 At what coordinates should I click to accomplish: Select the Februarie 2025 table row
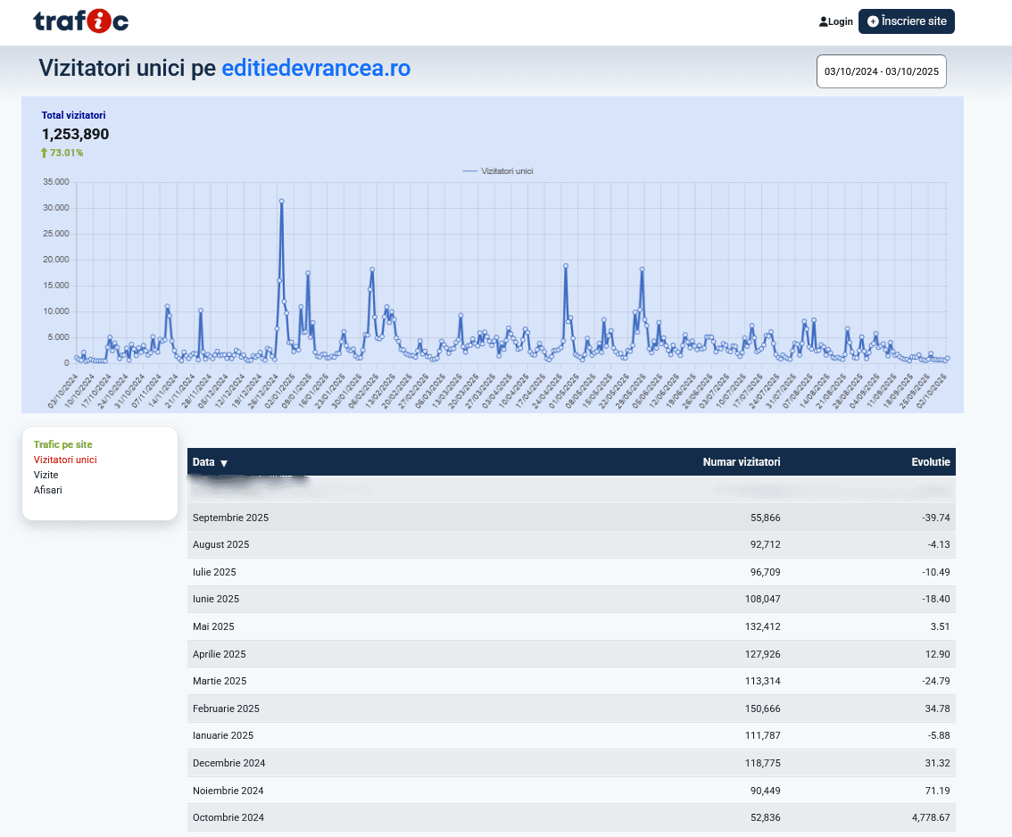pos(571,709)
